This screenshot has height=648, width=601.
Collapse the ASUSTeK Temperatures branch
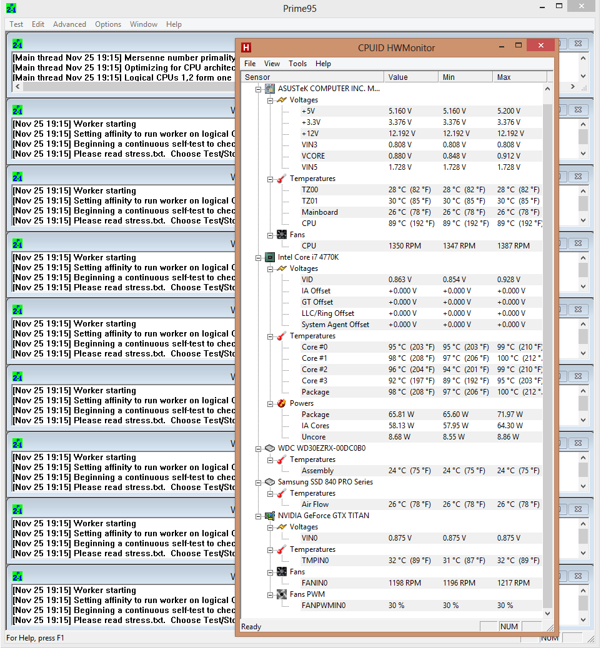coord(270,179)
